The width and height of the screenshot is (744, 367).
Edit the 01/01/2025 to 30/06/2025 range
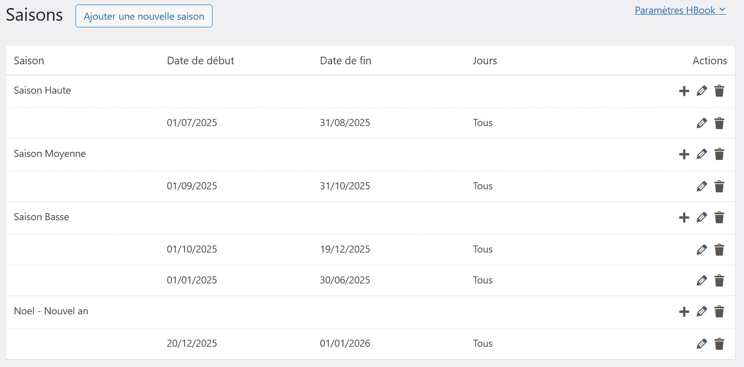pyautogui.click(x=701, y=280)
